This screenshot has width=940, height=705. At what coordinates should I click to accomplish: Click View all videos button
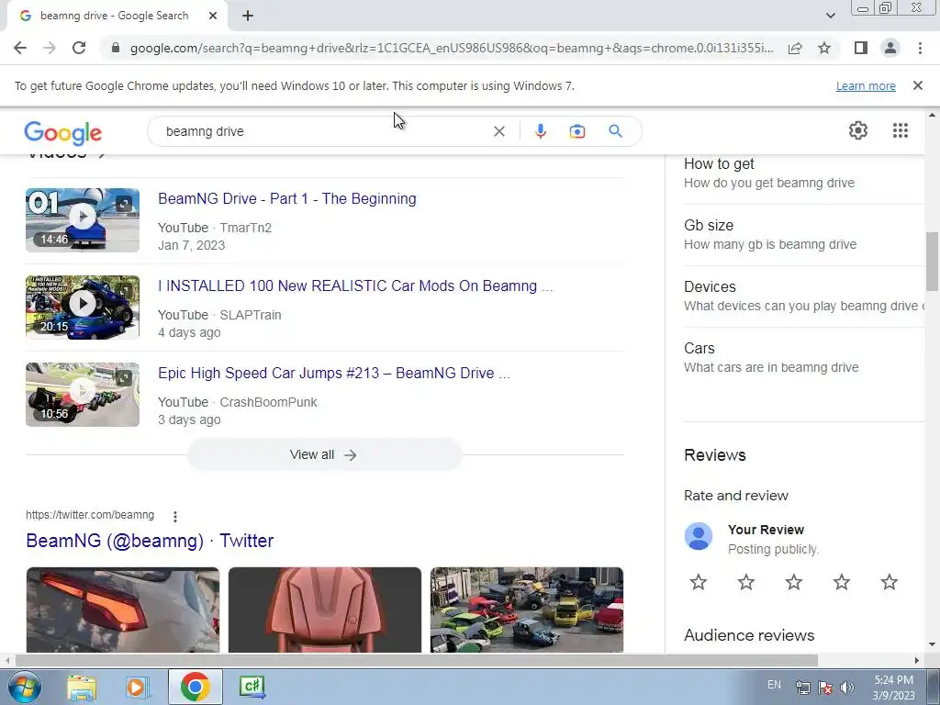pyautogui.click(x=324, y=455)
